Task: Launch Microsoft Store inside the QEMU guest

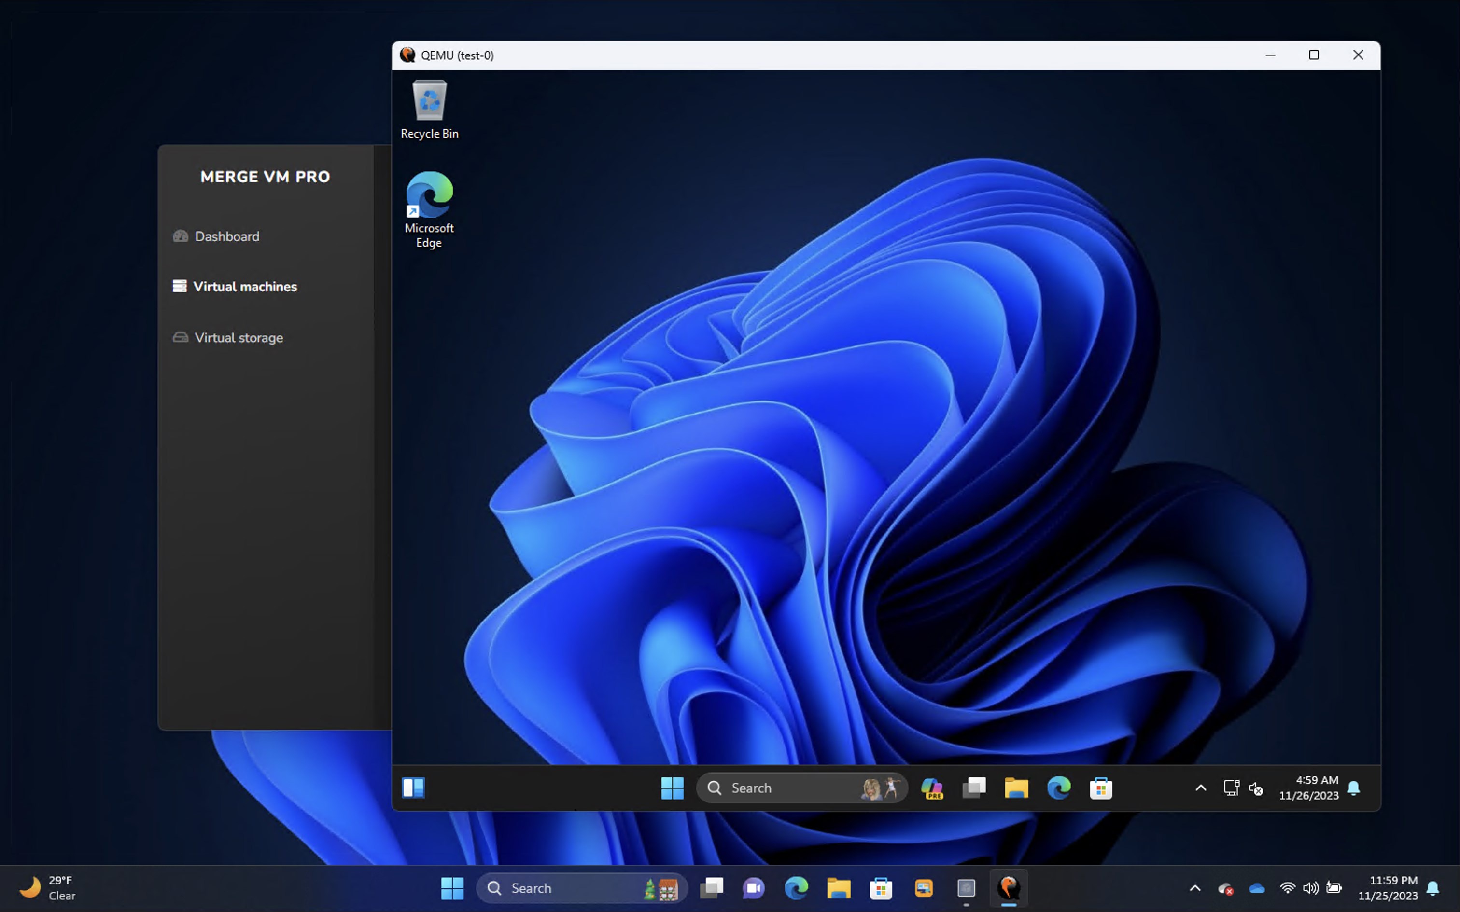Action: (1101, 788)
